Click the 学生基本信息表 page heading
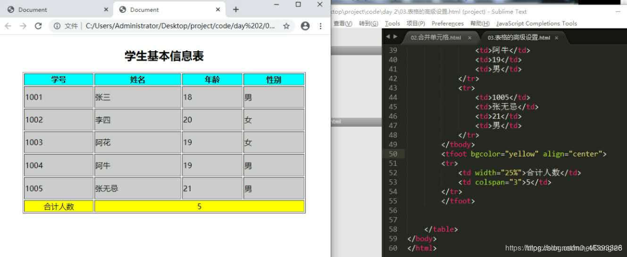The height and width of the screenshot is (257, 627). [x=164, y=56]
